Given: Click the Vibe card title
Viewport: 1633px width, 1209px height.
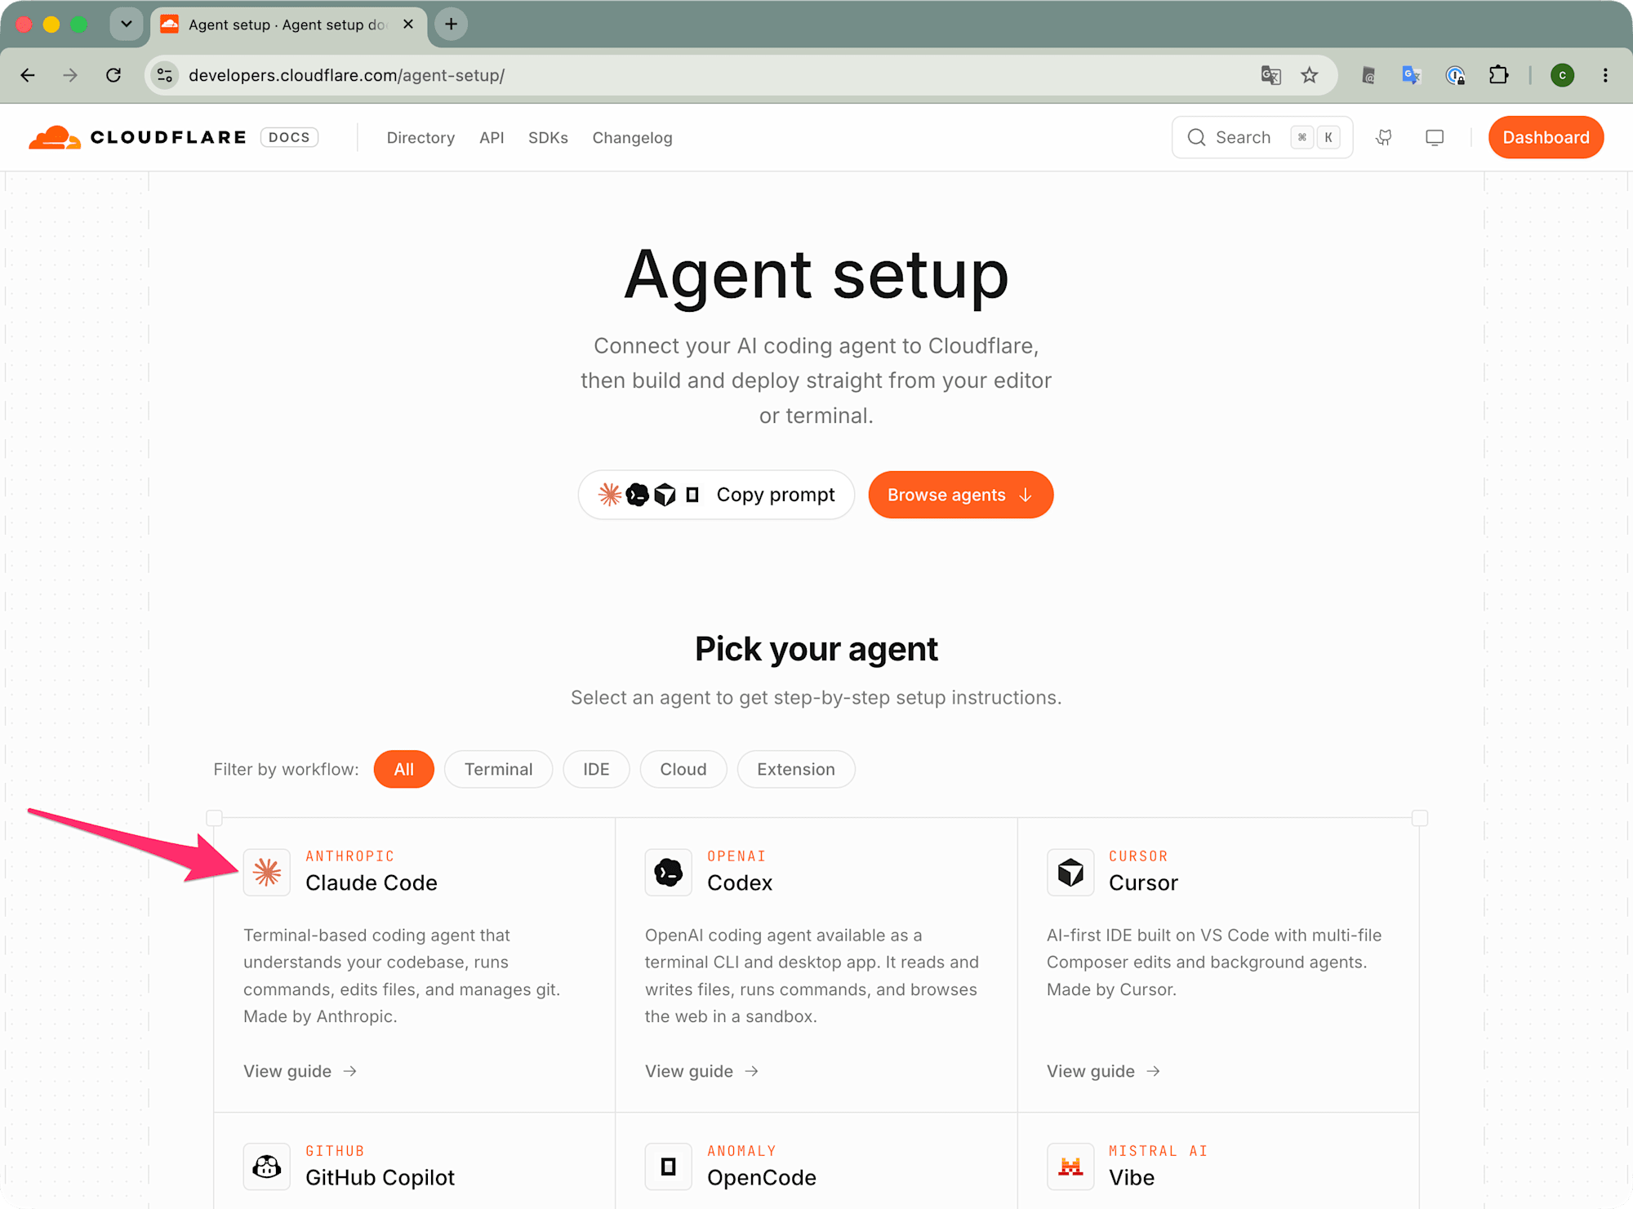Looking at the screenshot, I should (x=1132, y=1177).
